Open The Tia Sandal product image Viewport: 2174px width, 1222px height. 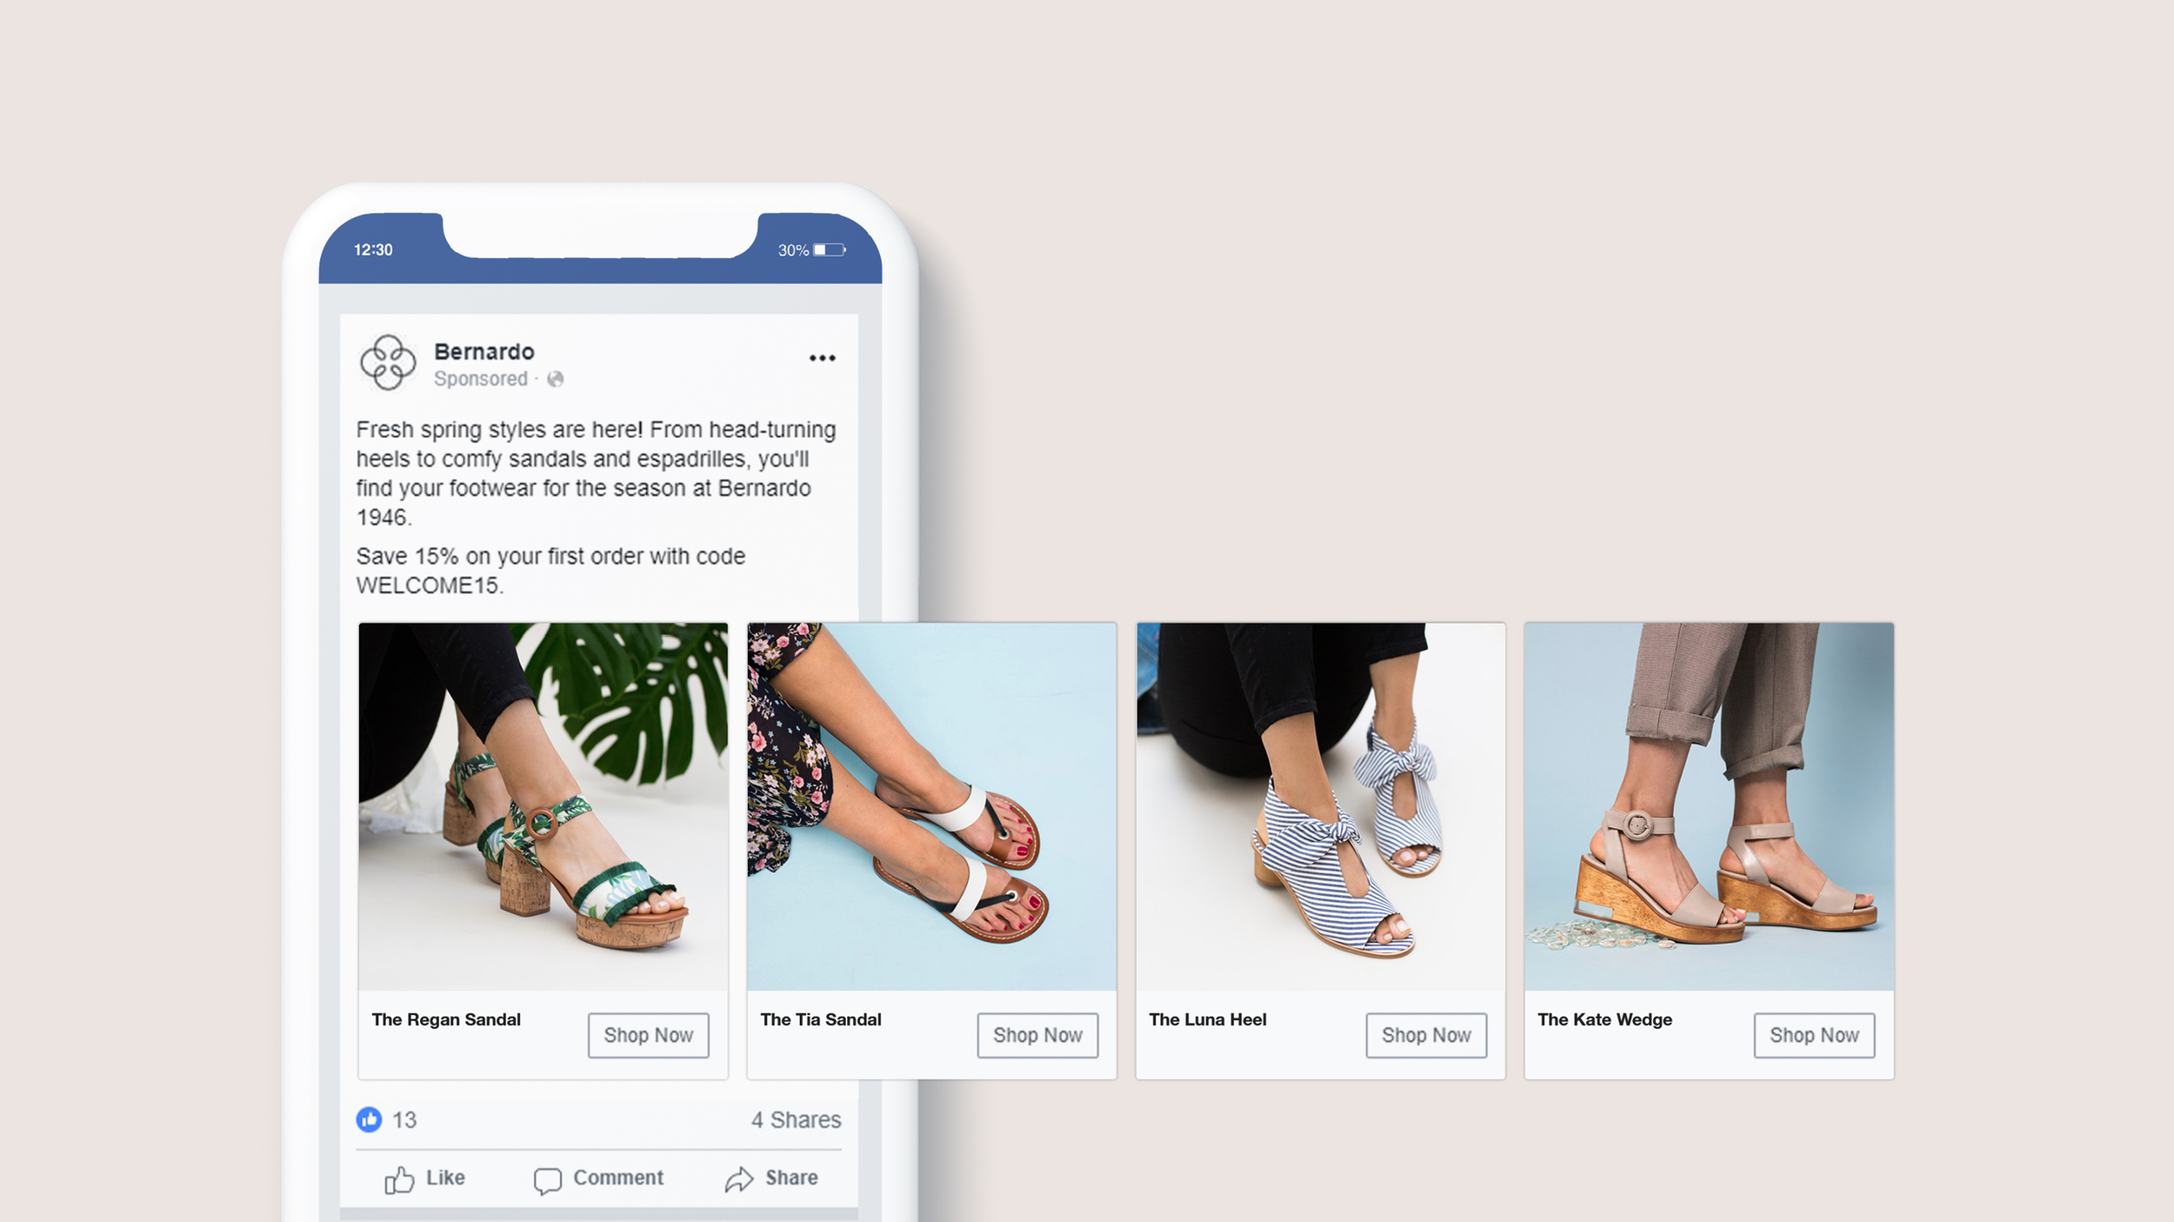click(x=931, y=806)
